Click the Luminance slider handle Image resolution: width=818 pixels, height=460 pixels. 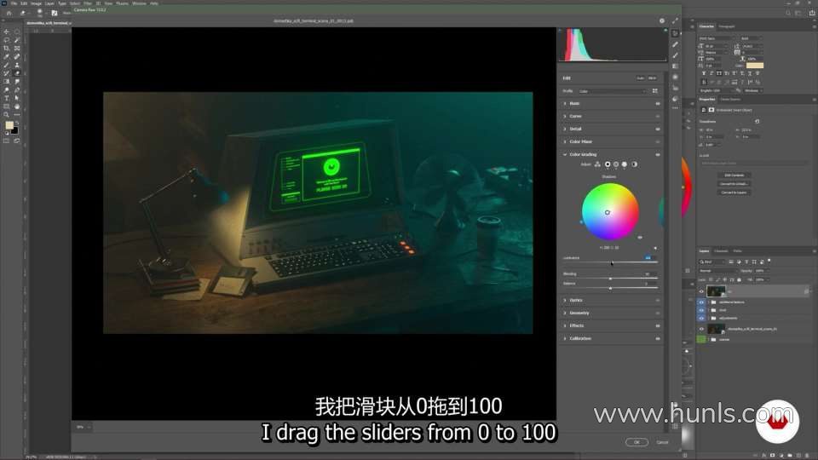pos(612,262)
